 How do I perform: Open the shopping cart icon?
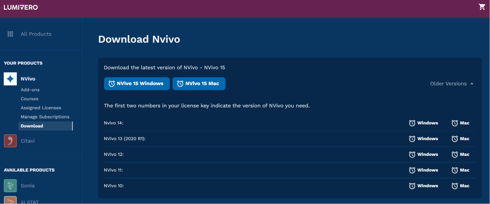482,7
